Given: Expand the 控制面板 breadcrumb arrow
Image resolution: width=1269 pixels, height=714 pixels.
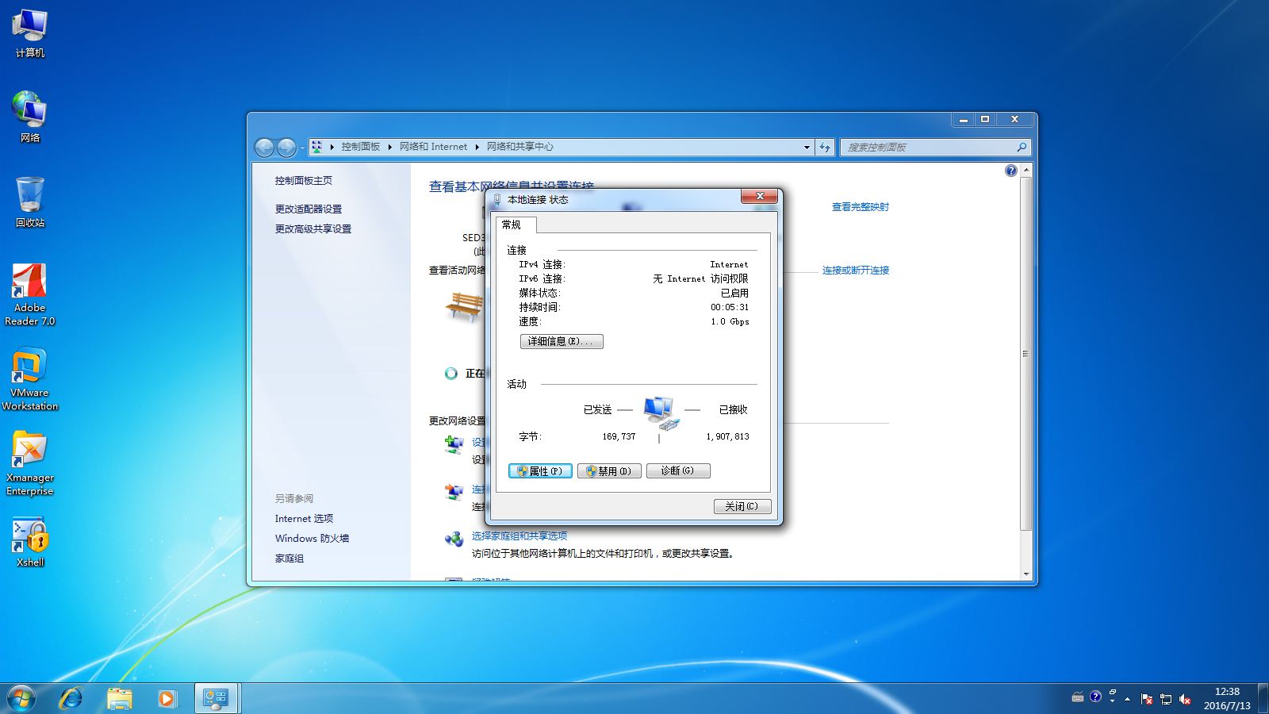Looking at the screenshot, I should 389,147.
